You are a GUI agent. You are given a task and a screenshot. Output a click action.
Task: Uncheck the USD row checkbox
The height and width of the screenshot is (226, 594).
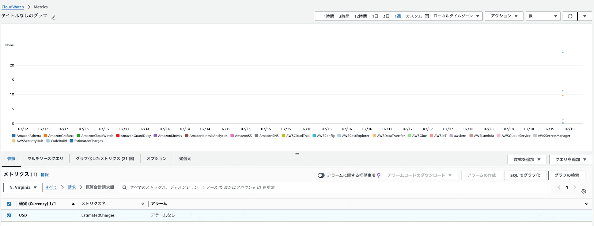point(9,215)
